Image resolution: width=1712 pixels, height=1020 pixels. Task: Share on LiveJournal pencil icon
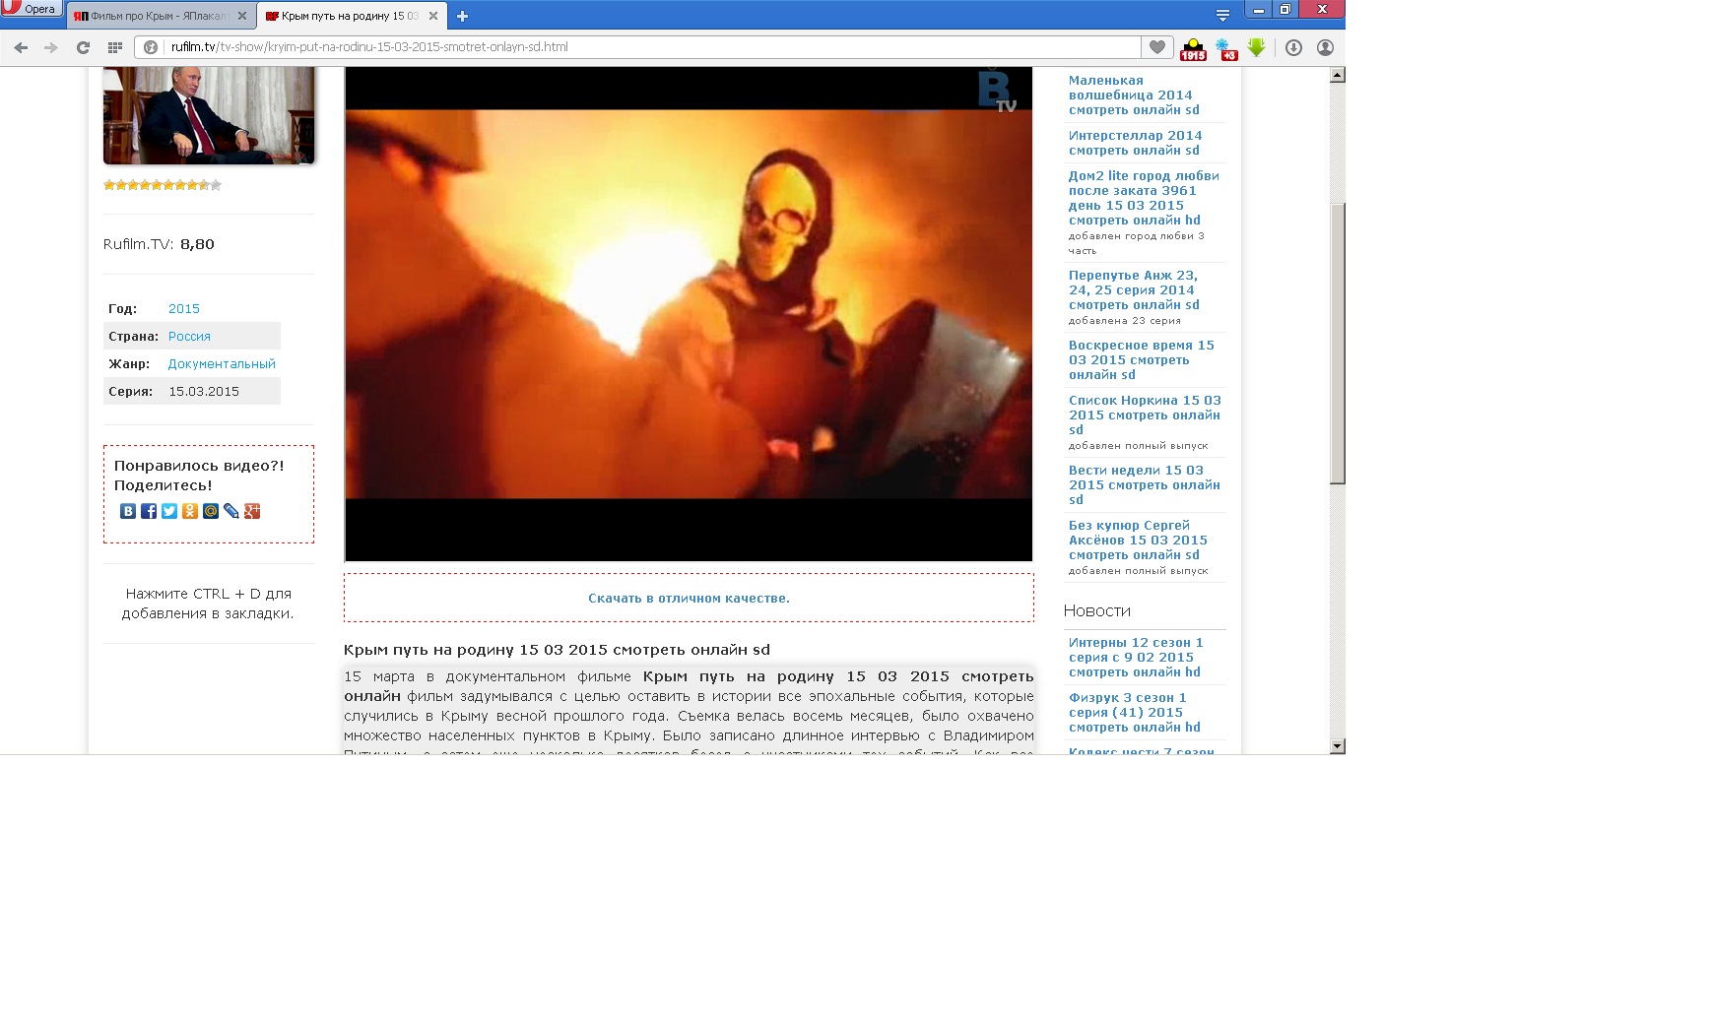[x=231, y=511]
